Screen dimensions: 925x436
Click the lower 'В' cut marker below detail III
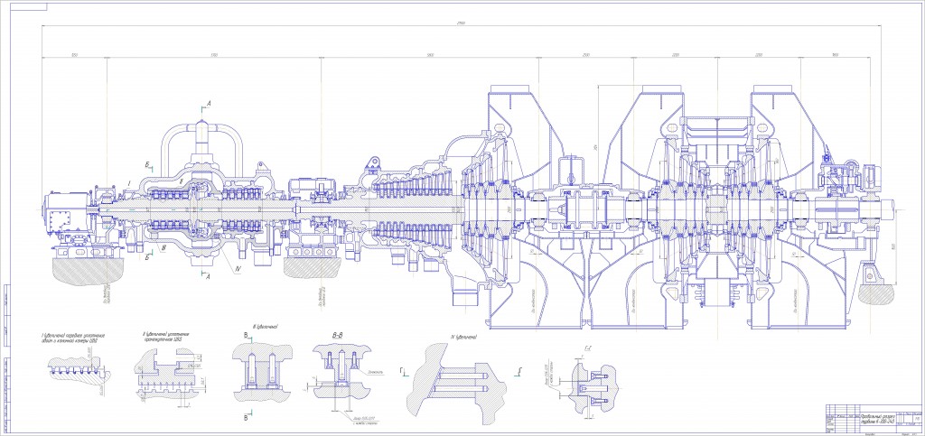click(246, 417)
